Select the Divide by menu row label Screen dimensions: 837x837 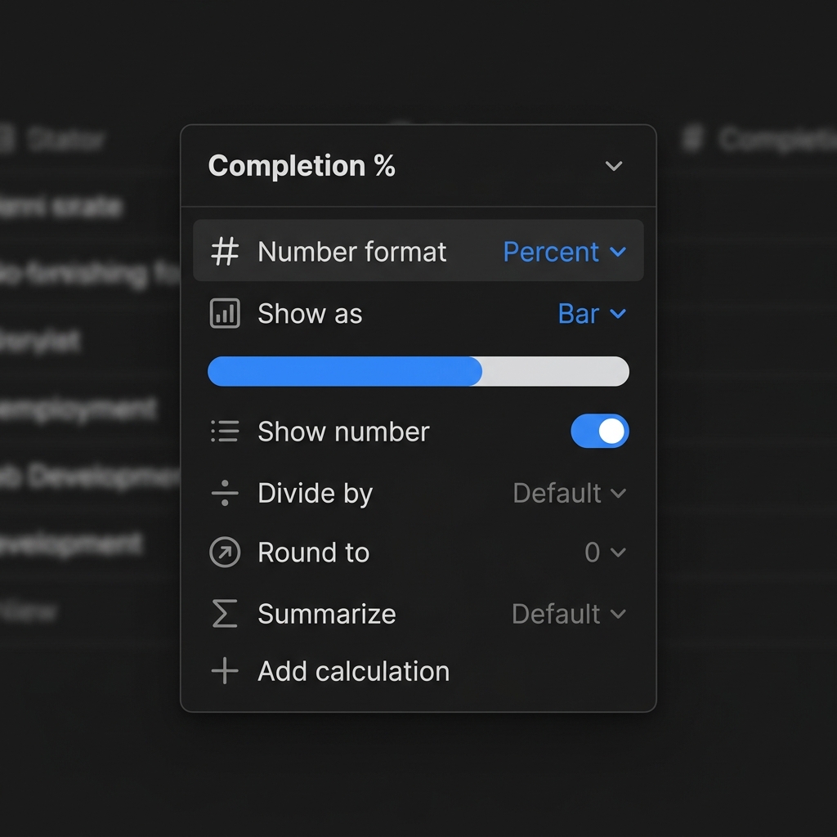click(x=315, y=493)
